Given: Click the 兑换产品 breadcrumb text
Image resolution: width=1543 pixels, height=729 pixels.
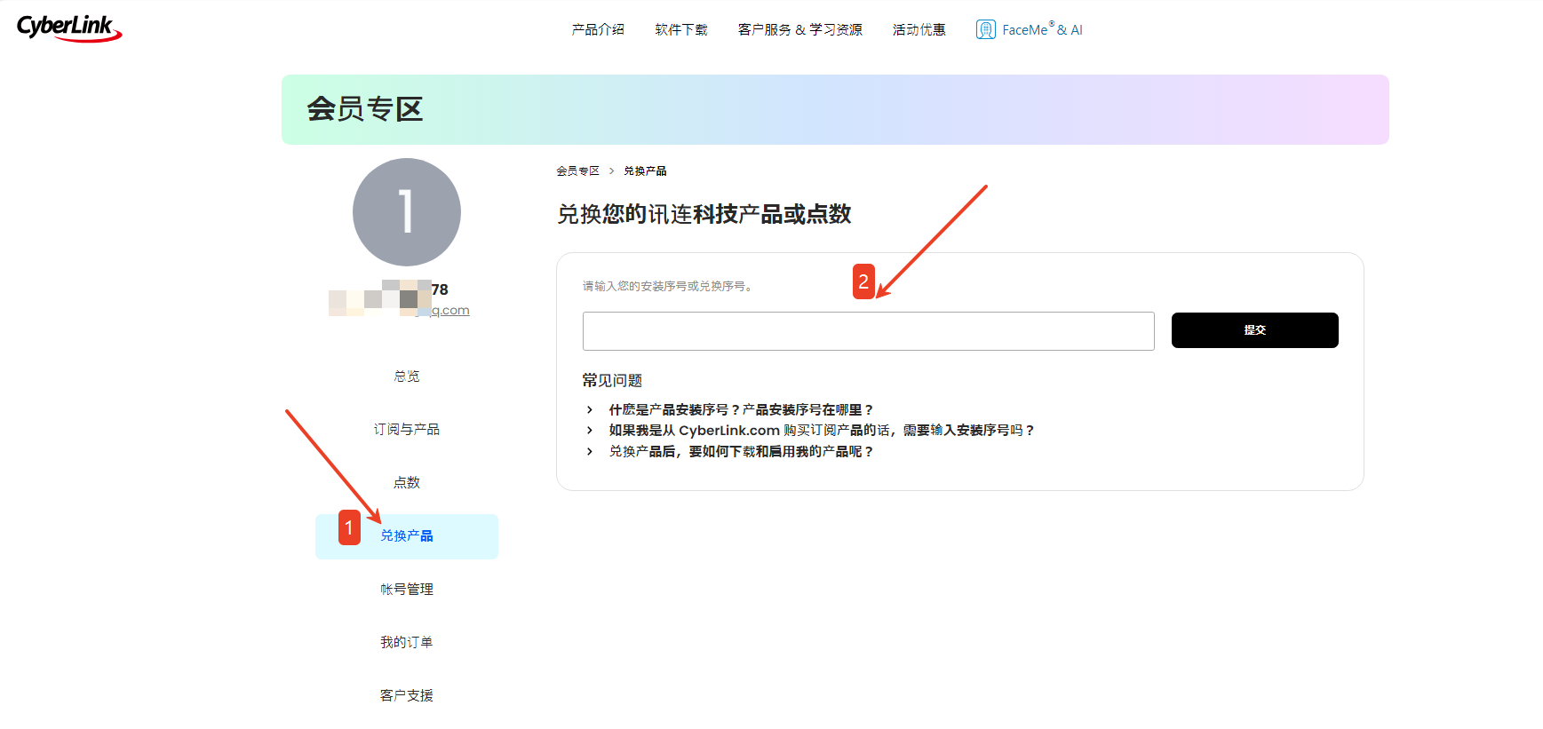Looking at the screenshot, I should click(645, 170).
